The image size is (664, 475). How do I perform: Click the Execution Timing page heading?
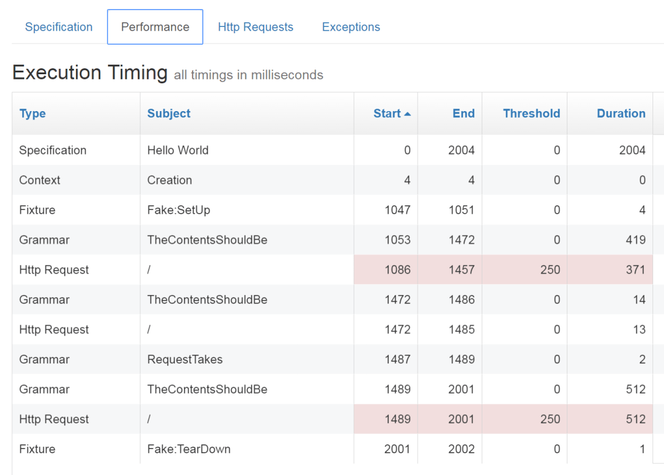pos(90,72)
